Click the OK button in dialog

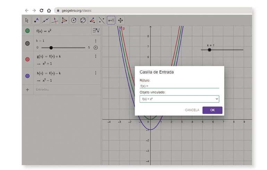212,110
